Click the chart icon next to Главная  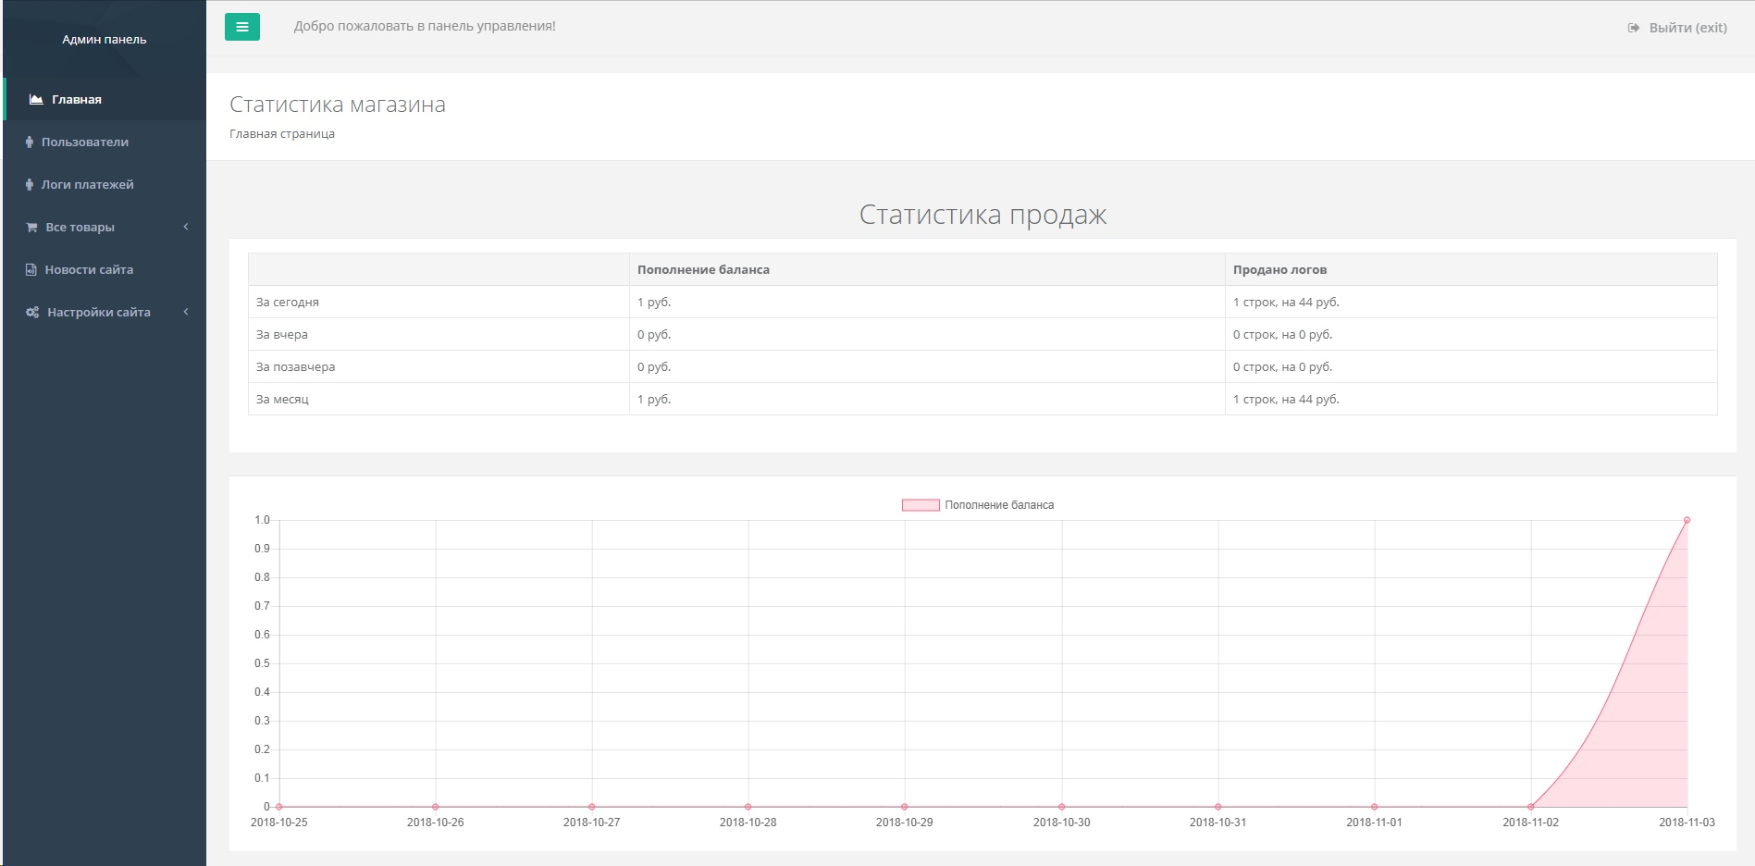coord(36,99)
